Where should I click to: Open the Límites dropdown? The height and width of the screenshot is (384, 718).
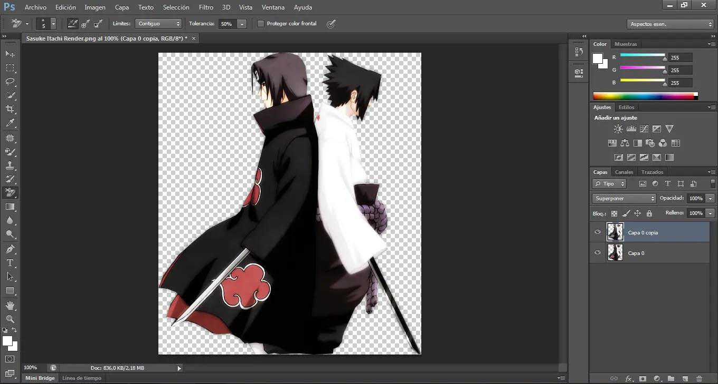click(158, 24)
